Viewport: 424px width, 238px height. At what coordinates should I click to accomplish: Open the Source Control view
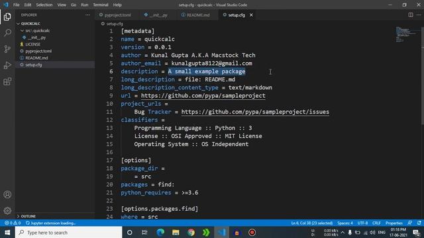pos(7,49)
